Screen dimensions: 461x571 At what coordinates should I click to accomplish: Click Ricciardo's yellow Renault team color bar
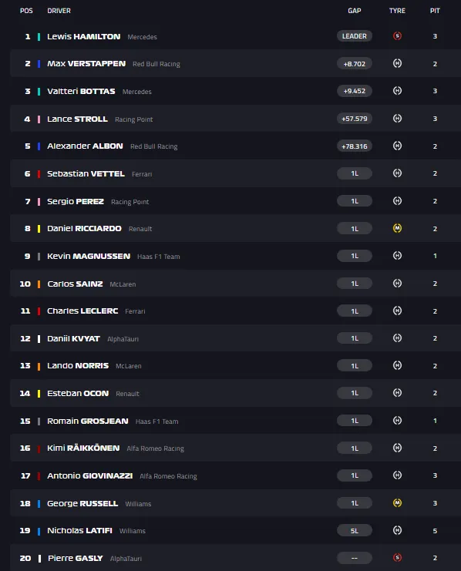(39, 229)
